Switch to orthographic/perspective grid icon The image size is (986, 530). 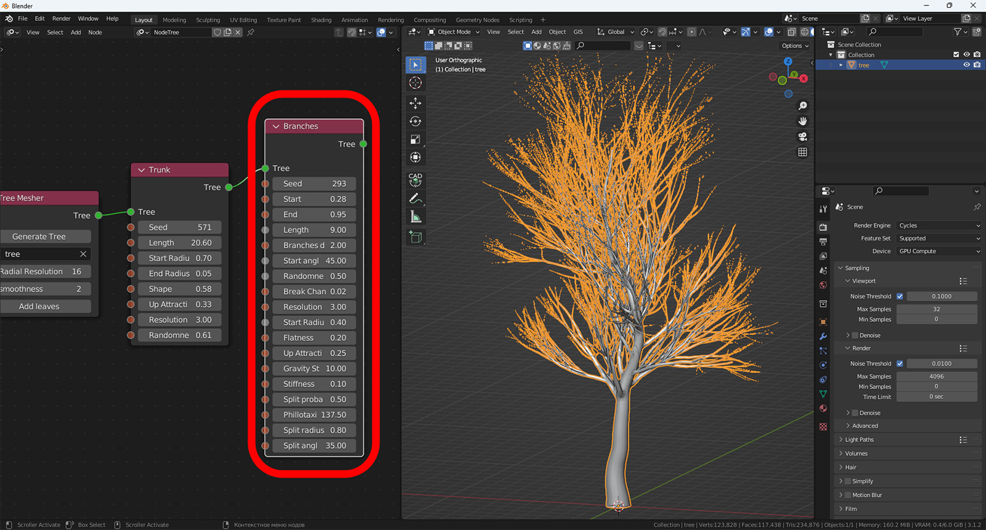point(802,152)
